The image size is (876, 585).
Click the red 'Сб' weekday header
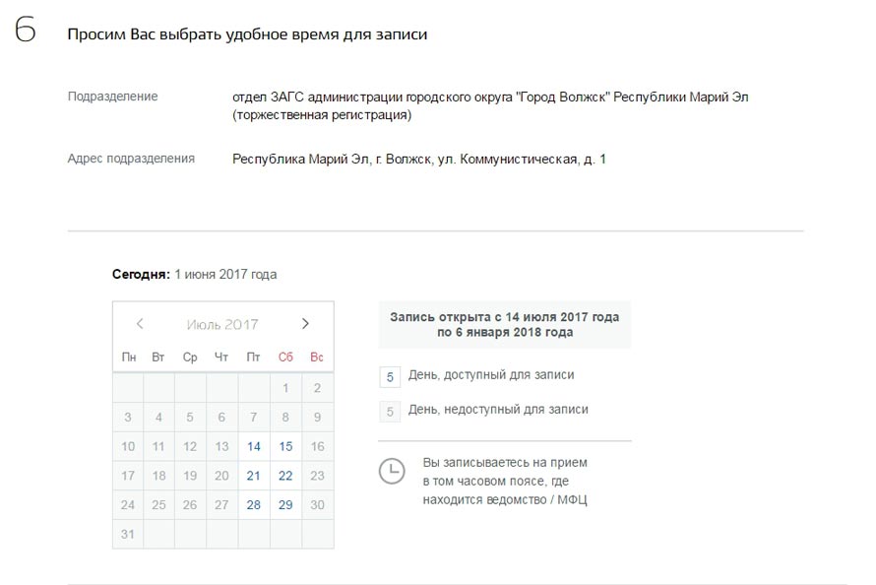click(285, 357)
